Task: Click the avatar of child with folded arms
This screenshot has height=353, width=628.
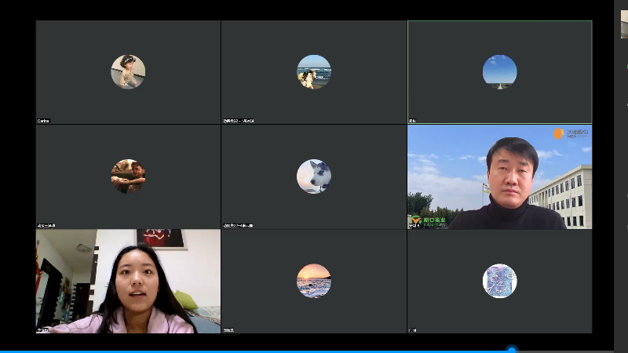Action: pyautogui.click(x=128, y=176)
